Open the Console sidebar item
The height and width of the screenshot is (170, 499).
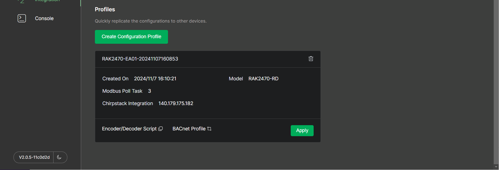pos(44,18)
